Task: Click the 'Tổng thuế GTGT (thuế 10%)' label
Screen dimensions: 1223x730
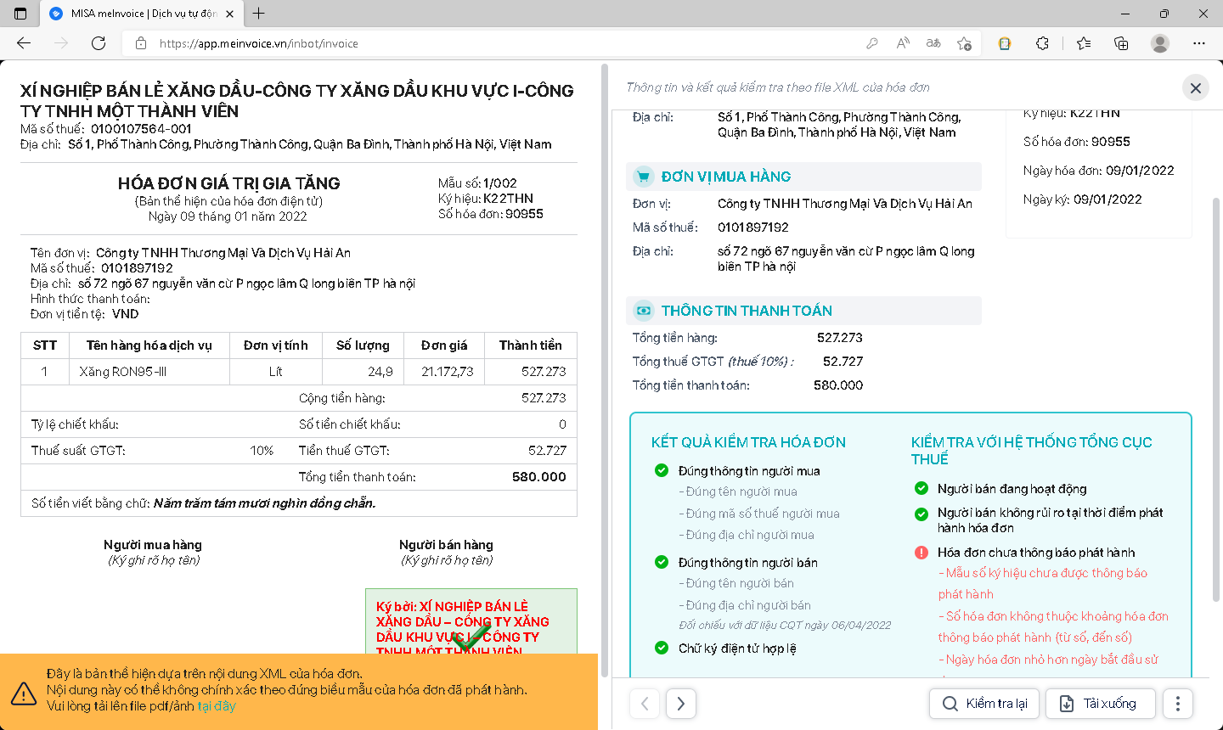Action: point(713,362)
